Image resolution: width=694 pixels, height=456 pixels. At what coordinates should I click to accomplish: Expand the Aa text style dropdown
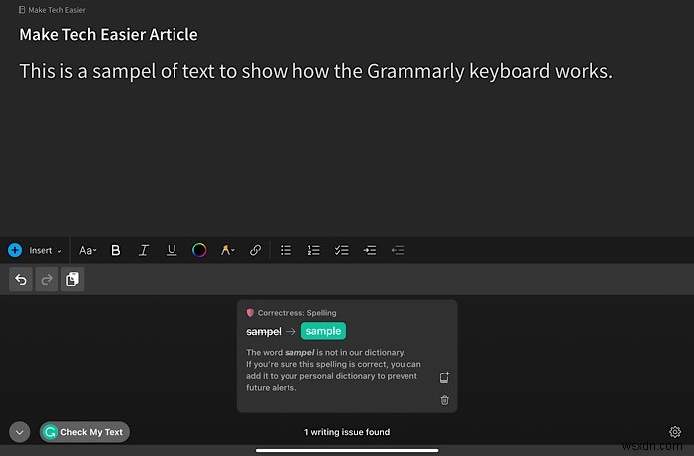(x=87, y=250)
